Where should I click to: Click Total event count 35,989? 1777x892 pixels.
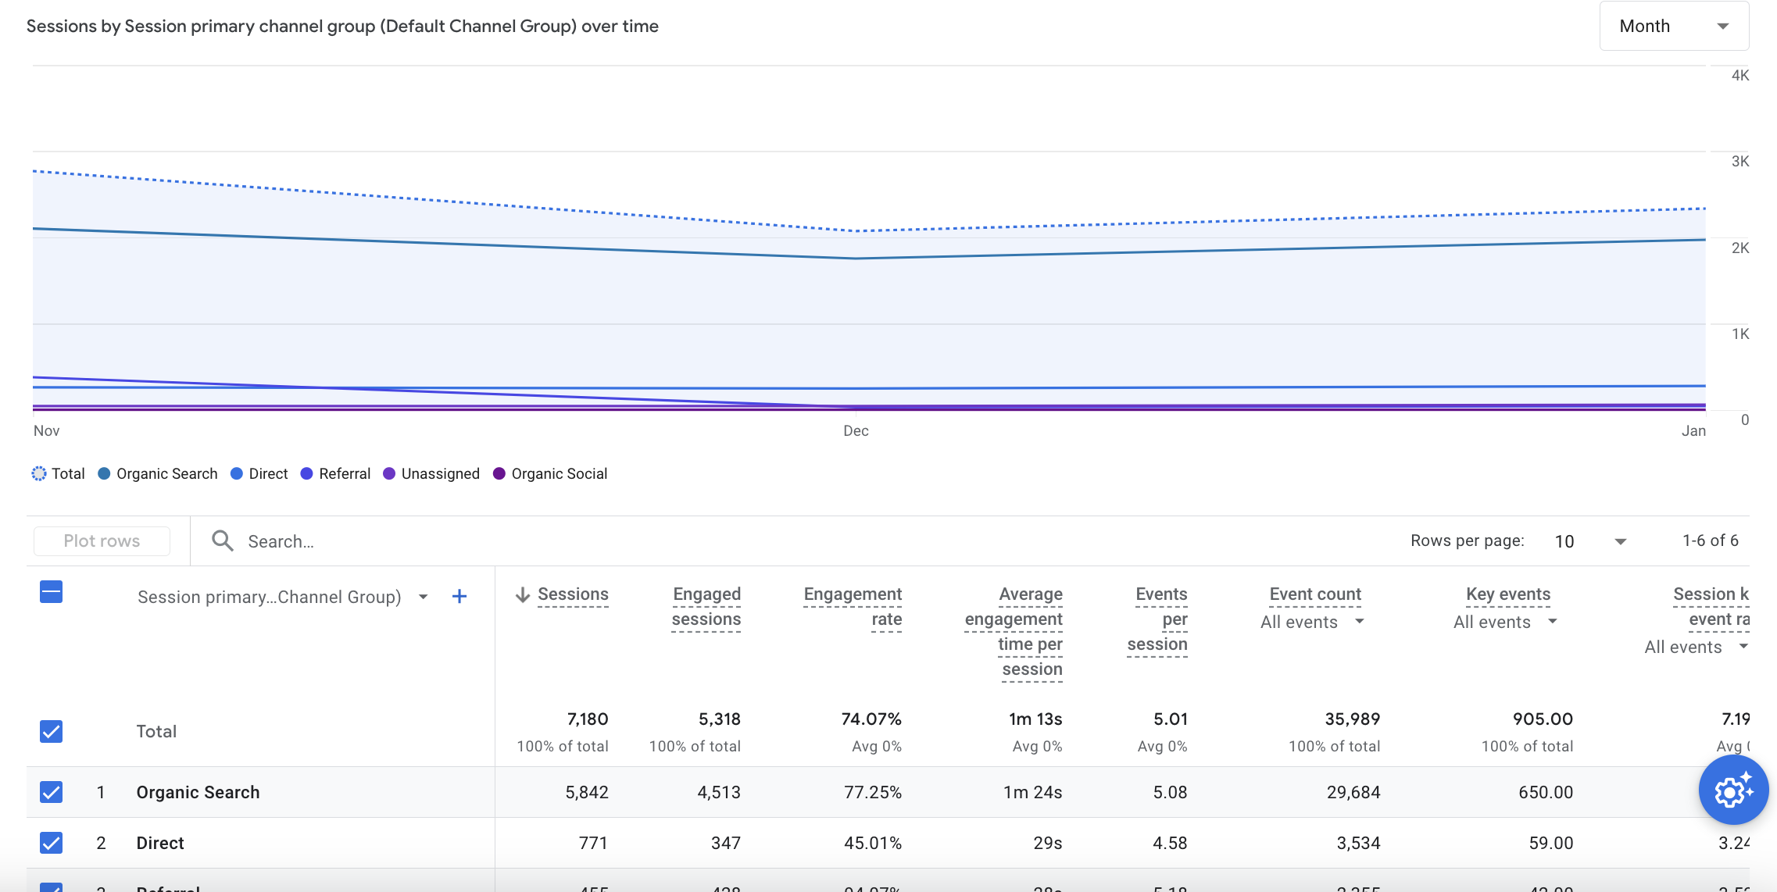(x=1353, y=719)
